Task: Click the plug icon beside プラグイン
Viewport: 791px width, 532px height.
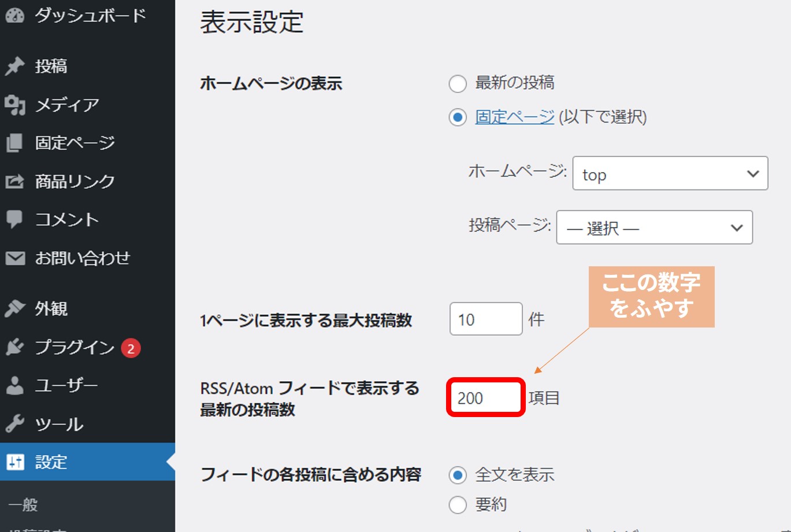Action: 15,347
